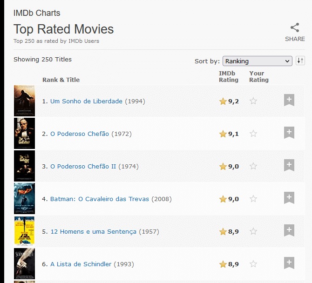
Task: Click the 'Rank & Title' column header
Action: (x=61, y=80)
